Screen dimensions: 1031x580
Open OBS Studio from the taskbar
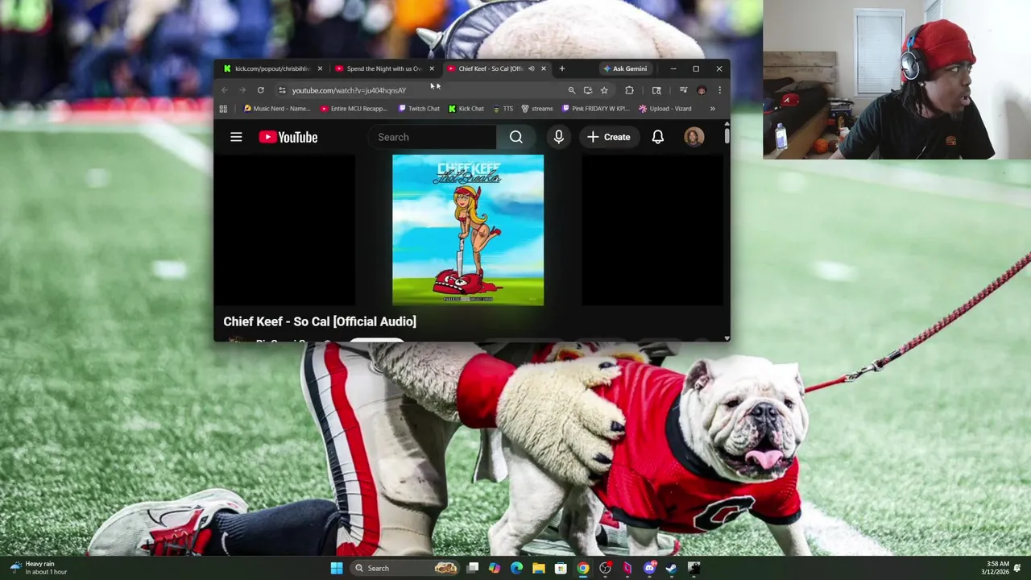click(605, 568)
